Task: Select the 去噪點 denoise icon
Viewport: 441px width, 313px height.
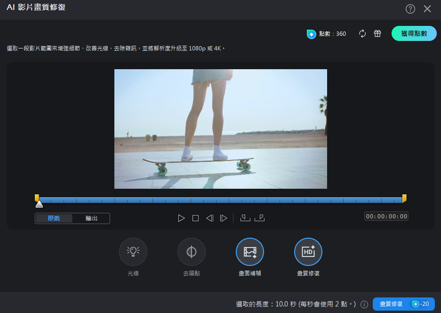Action: click(192, 251)
